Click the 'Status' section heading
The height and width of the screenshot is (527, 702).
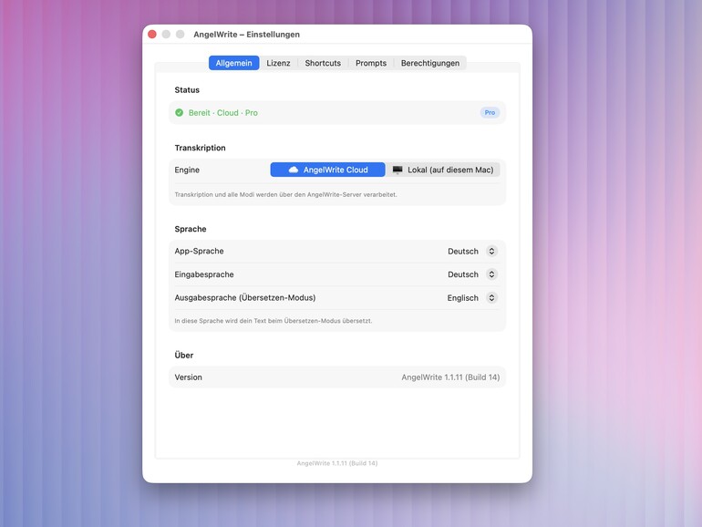(x=187, y=90)
